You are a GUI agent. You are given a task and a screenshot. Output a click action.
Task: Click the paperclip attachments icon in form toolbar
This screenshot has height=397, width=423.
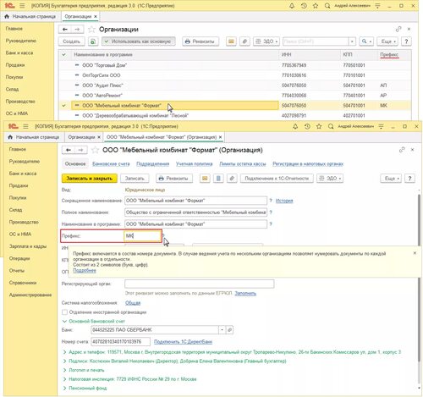(x=232, y=179)
